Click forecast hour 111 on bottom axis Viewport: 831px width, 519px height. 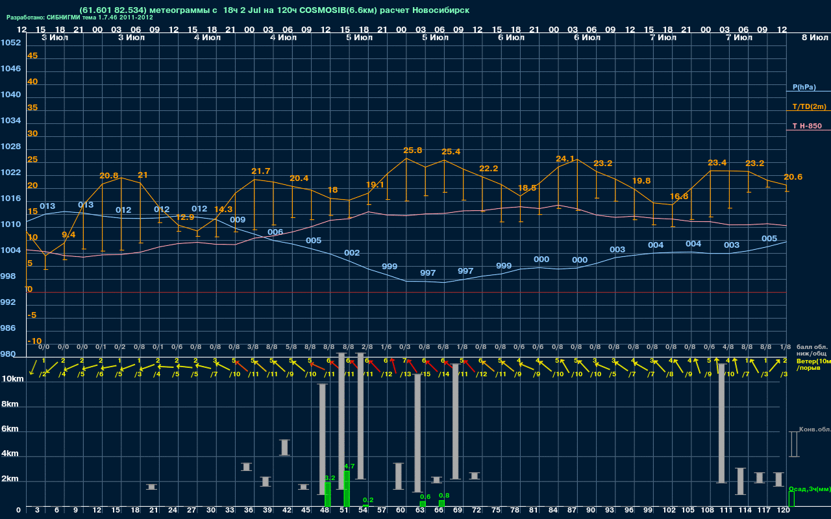pyautogui.click(x=726, y=511)
